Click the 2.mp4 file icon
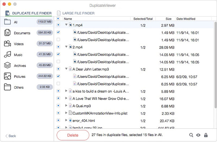This screenshot has height=142, width=217. point(71,47)
